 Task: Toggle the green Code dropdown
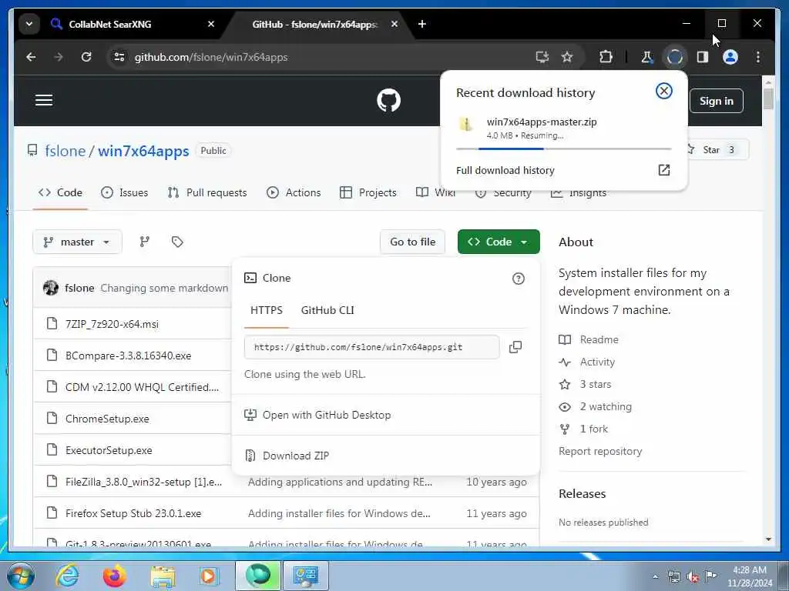(x=499, y=242)
